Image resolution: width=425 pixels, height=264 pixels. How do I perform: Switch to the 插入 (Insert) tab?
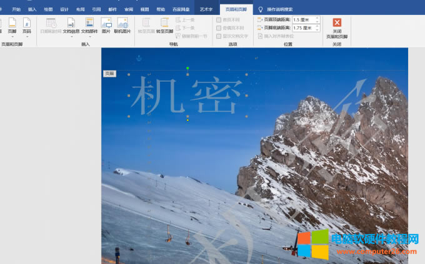(32, 9)
